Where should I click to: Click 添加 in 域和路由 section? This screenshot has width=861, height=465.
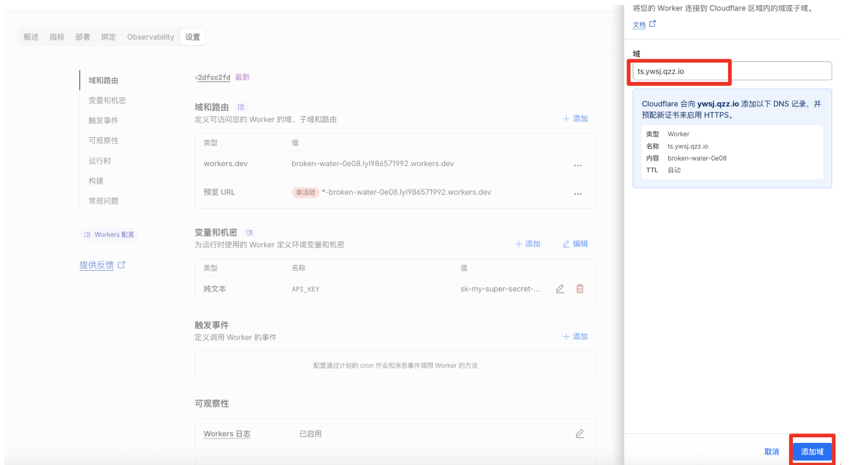pyautogui.click(x=575, y=118)
